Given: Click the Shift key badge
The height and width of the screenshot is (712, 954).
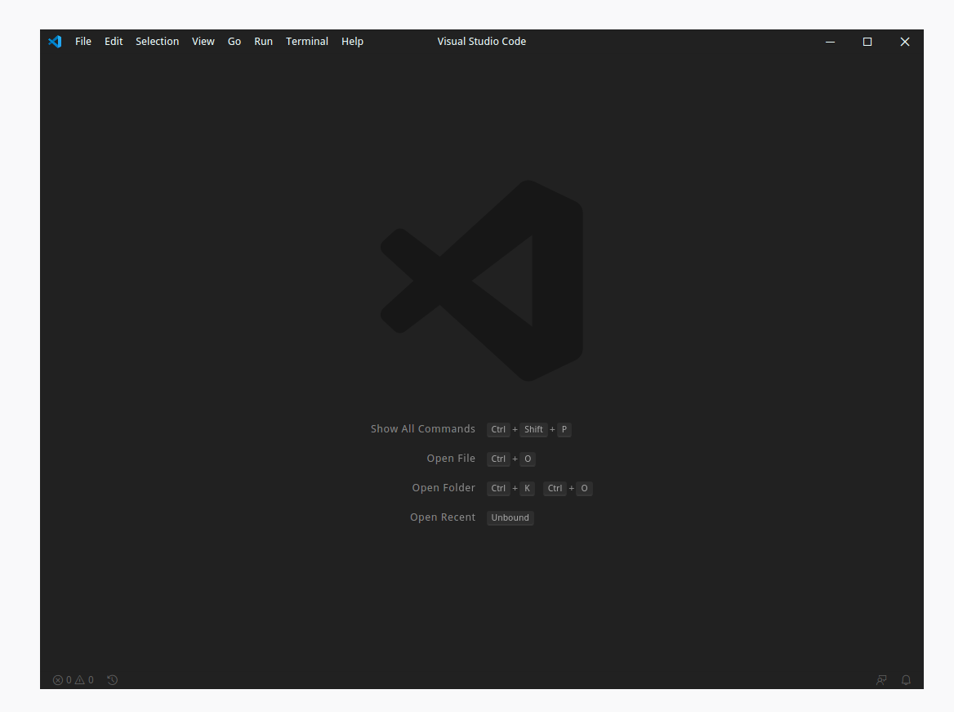Looking at the screenshot, I should pyautogui.click(x=533, y=429).
